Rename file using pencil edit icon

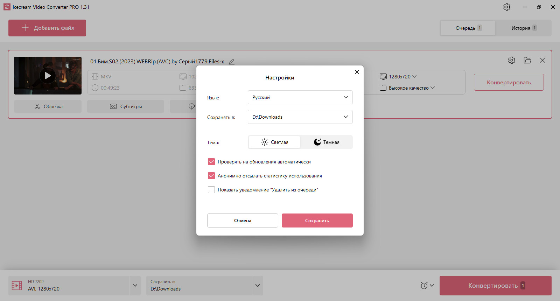pos(232,62)
